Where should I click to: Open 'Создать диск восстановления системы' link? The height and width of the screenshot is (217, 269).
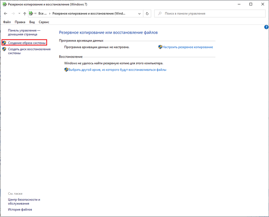tap(29, 51)
